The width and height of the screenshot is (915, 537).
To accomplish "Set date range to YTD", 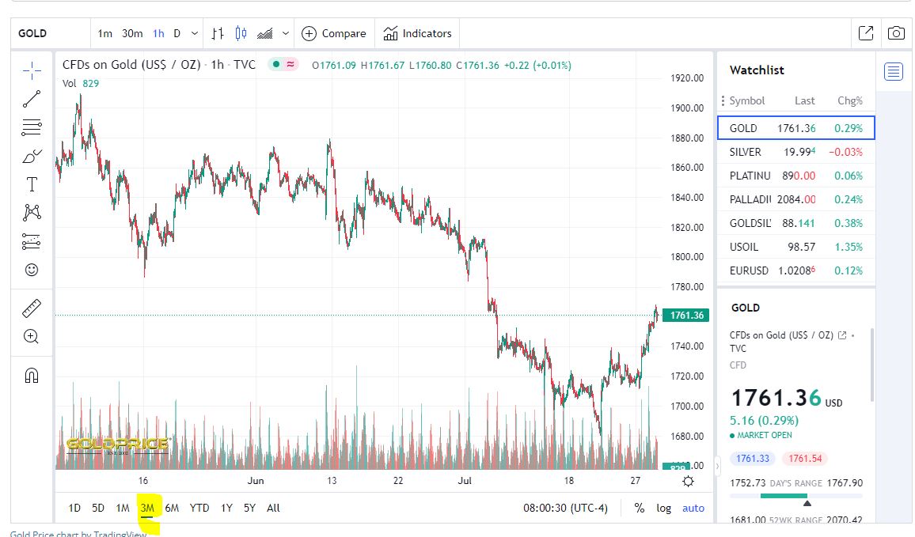I will coord(199,508).
